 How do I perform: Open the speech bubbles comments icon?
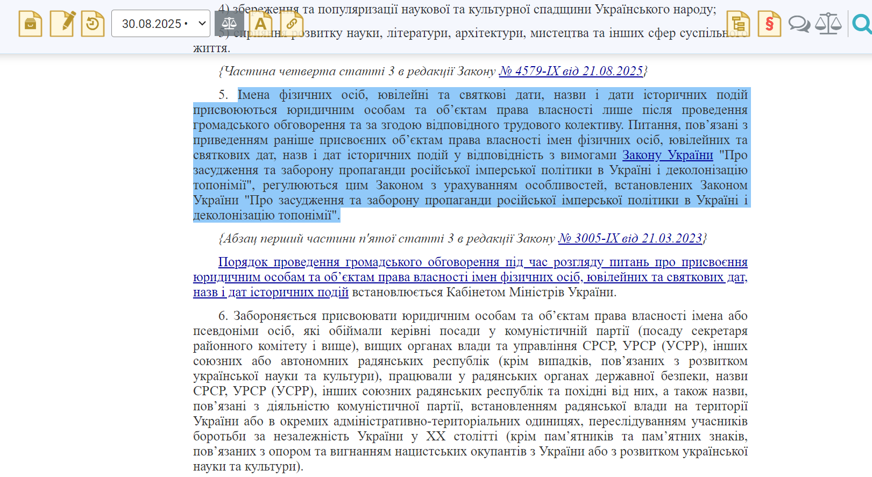tap(799, 24)
